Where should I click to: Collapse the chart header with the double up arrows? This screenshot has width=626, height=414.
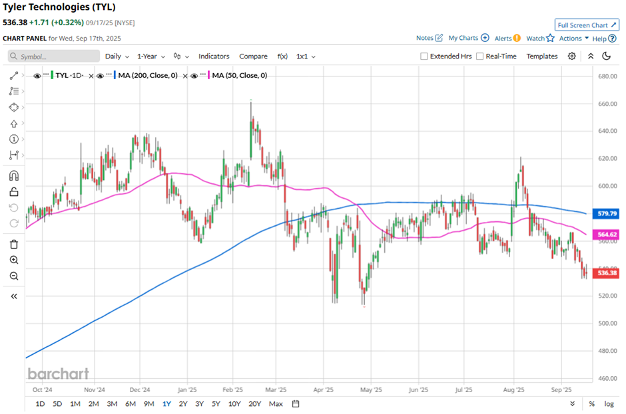click(x=591, y=56)
